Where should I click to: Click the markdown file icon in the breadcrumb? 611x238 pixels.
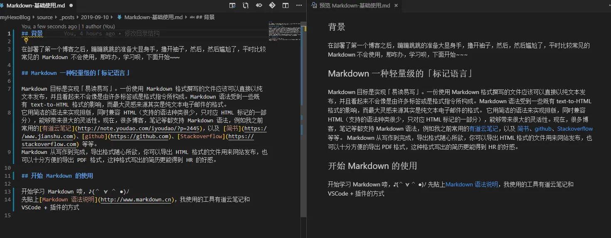[x=120, y=17]
